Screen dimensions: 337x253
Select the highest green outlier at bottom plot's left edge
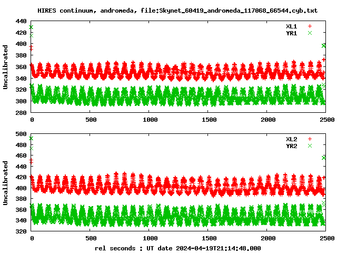click(31, 139)
